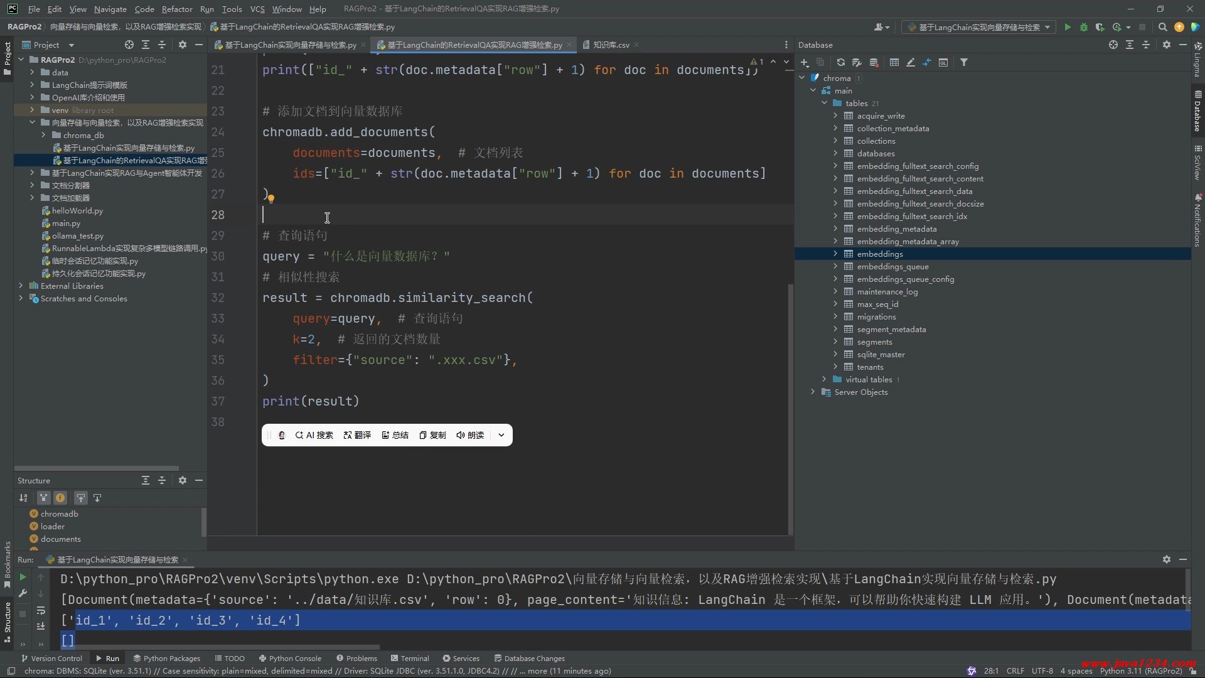1205x678 pixels.
Task: Click the Database filter funnel icon
Action: tap(964, 62)
